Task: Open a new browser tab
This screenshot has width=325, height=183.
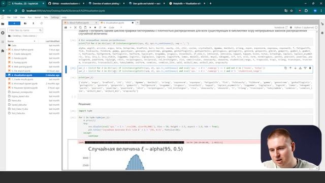Action: coord(210,4)
